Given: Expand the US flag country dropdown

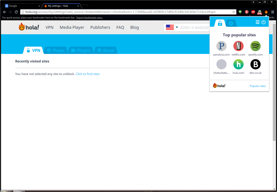Looking at the screenshot, I should tap(172, 27).
